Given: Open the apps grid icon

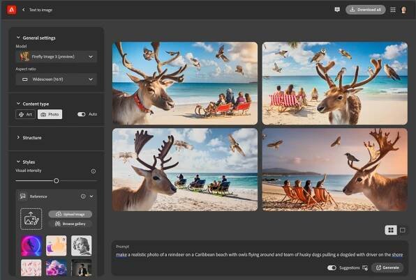Looking at the screenshot, I should 393,10.
